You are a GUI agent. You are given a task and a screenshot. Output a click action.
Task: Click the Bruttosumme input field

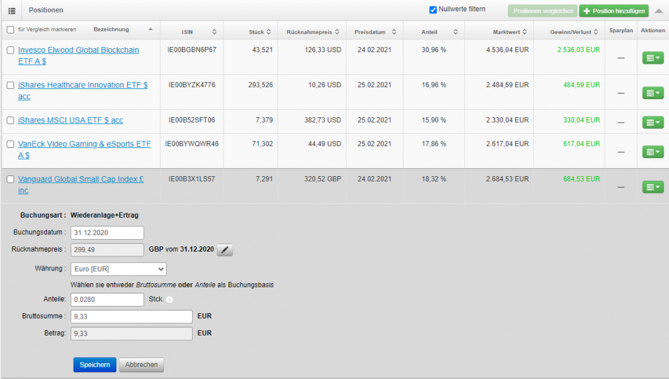(x=131, y=317)
